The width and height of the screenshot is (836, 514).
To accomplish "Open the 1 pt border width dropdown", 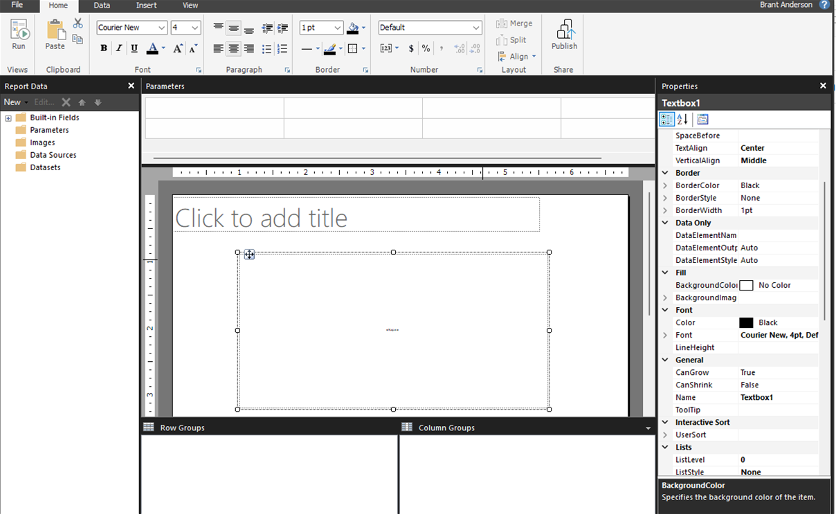I will coord(338,28).
